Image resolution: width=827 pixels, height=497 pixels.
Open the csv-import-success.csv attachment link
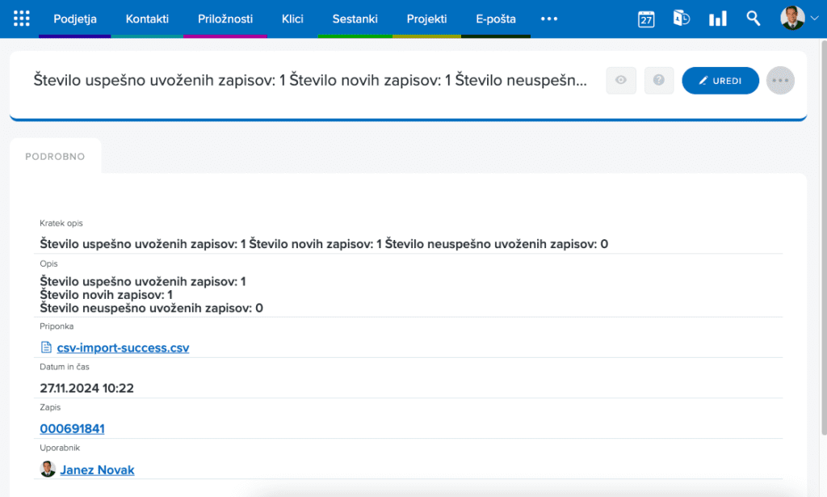(123, 347)
